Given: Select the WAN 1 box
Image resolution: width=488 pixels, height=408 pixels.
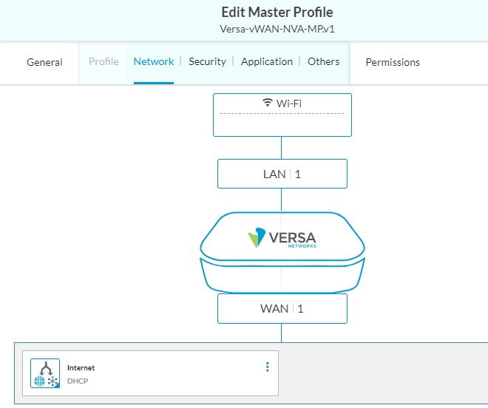Looking at the screenshot, I should tap(282, 309).
